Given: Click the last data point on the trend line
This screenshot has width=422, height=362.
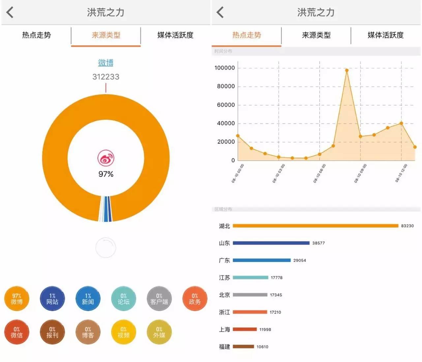Looking at the screenshot, I should (415, 147).
